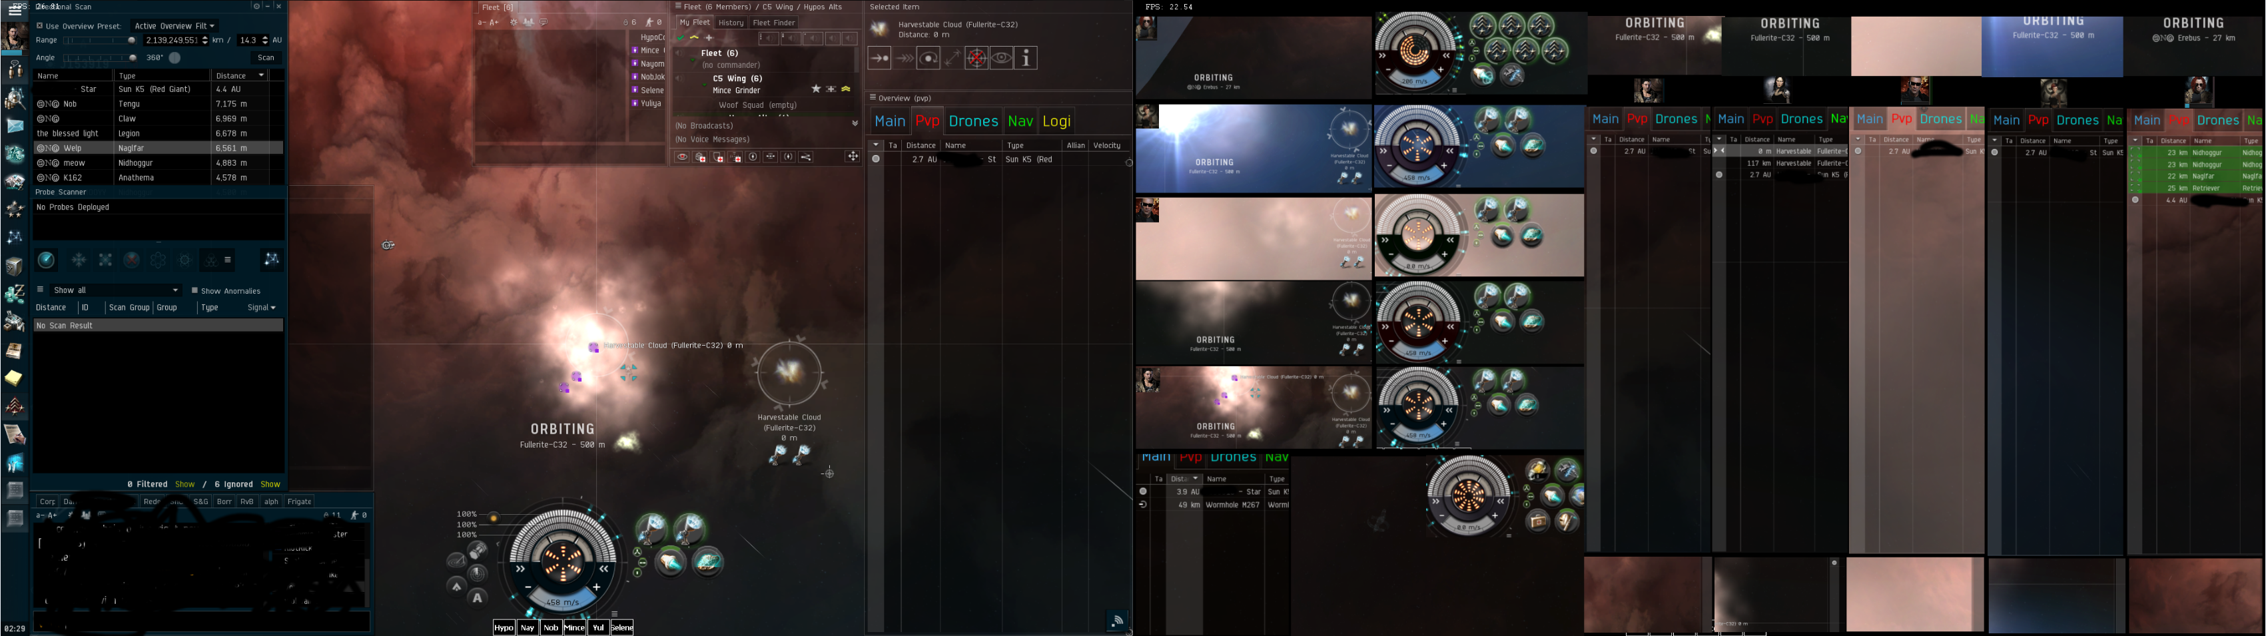Open the RvB chat channel tab
2266x636 pixels.
(247, 501)
